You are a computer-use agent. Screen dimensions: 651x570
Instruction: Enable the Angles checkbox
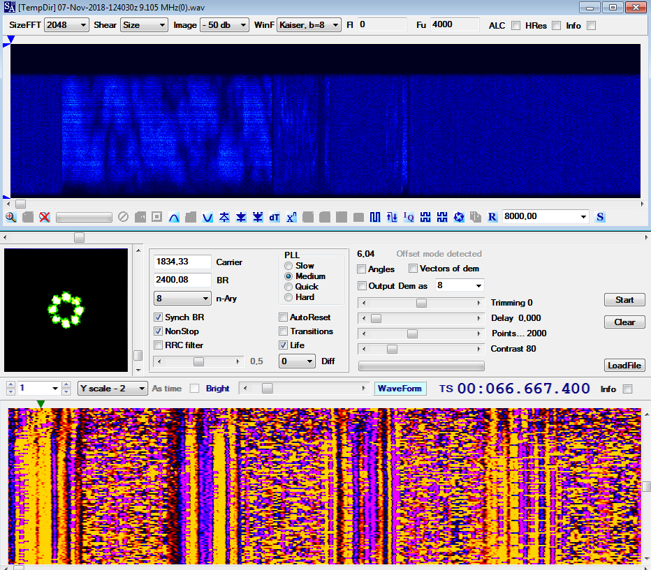click(362, 269)
